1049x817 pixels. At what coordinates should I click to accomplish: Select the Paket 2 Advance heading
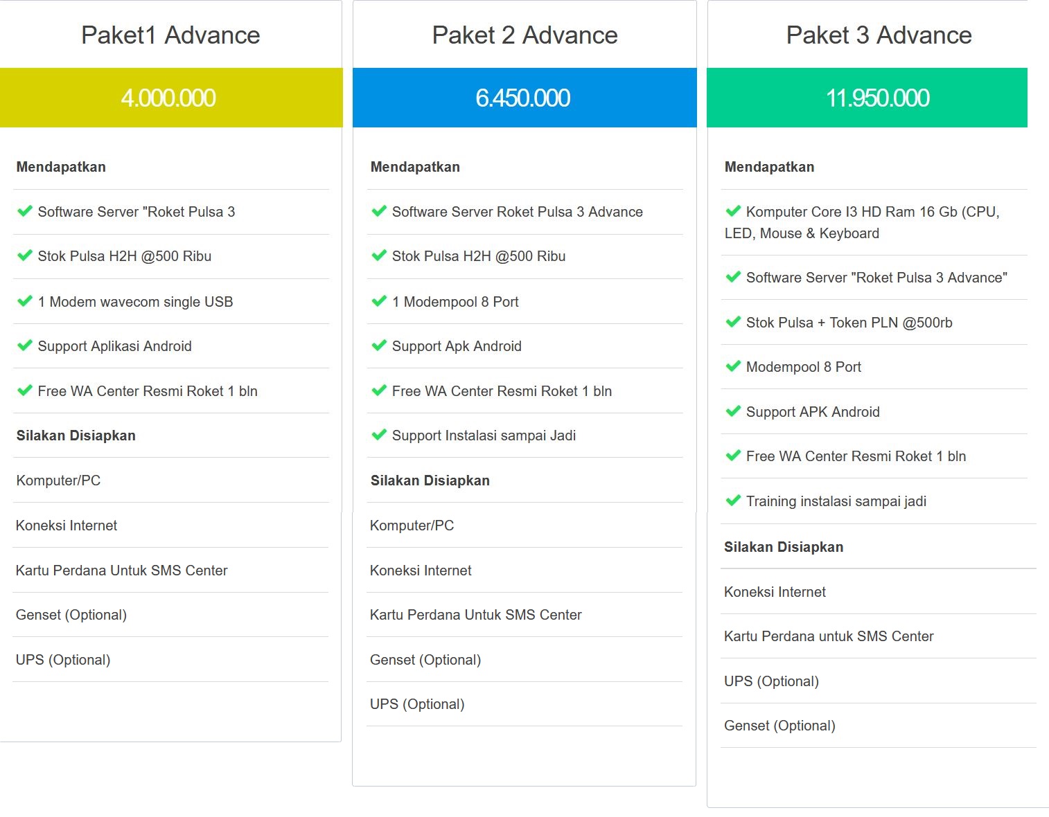[x=524, y=35]
